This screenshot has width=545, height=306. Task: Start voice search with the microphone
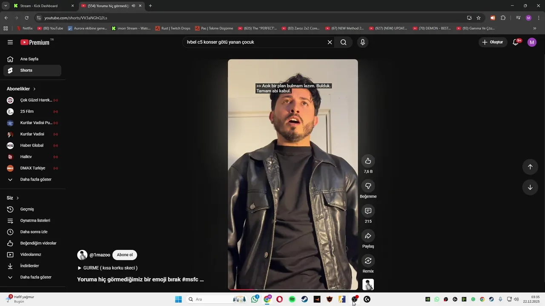[x=363, y=42]
